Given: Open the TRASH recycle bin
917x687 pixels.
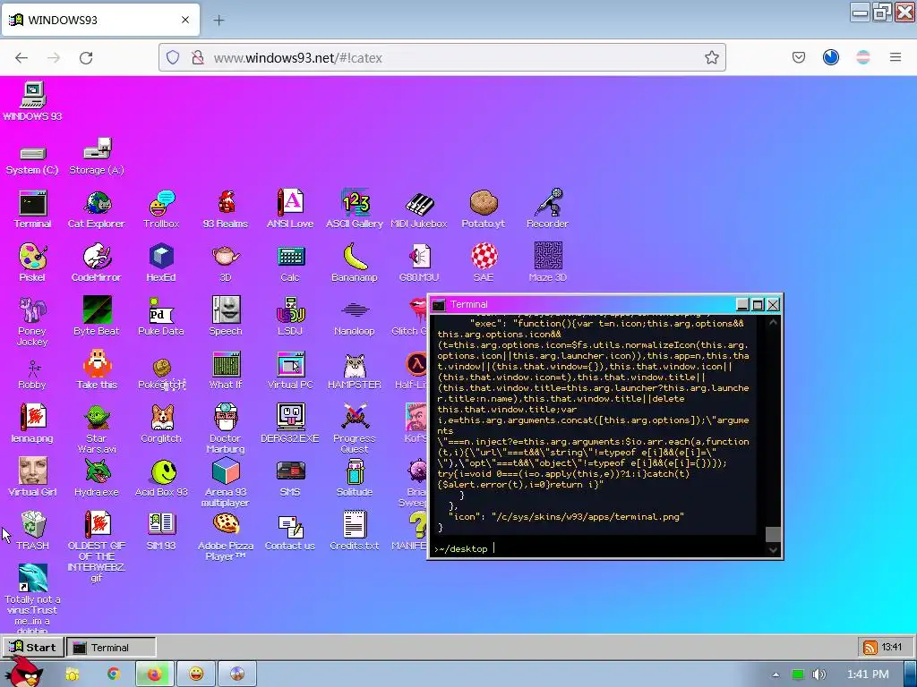Looking at the screenshot, I should click(x=33, y=530).
